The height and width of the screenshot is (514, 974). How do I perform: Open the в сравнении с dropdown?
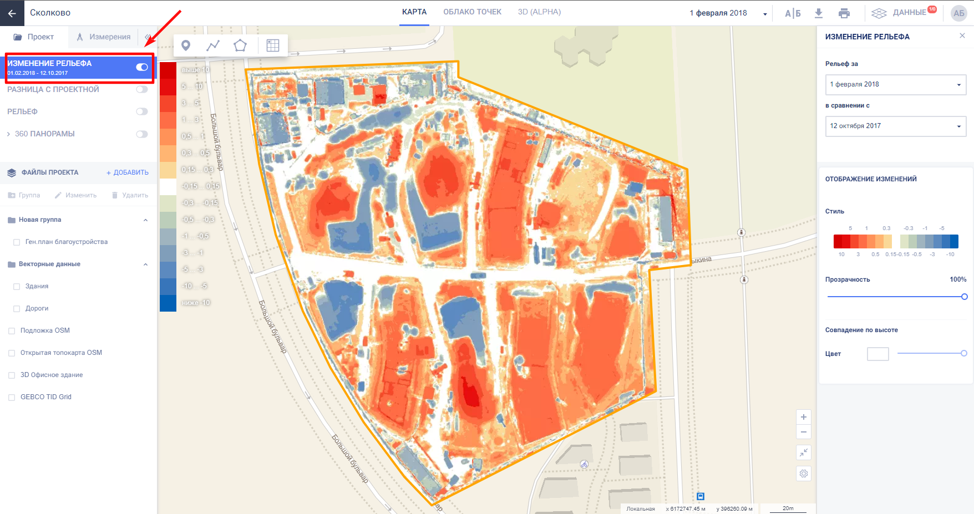point(895,126)
